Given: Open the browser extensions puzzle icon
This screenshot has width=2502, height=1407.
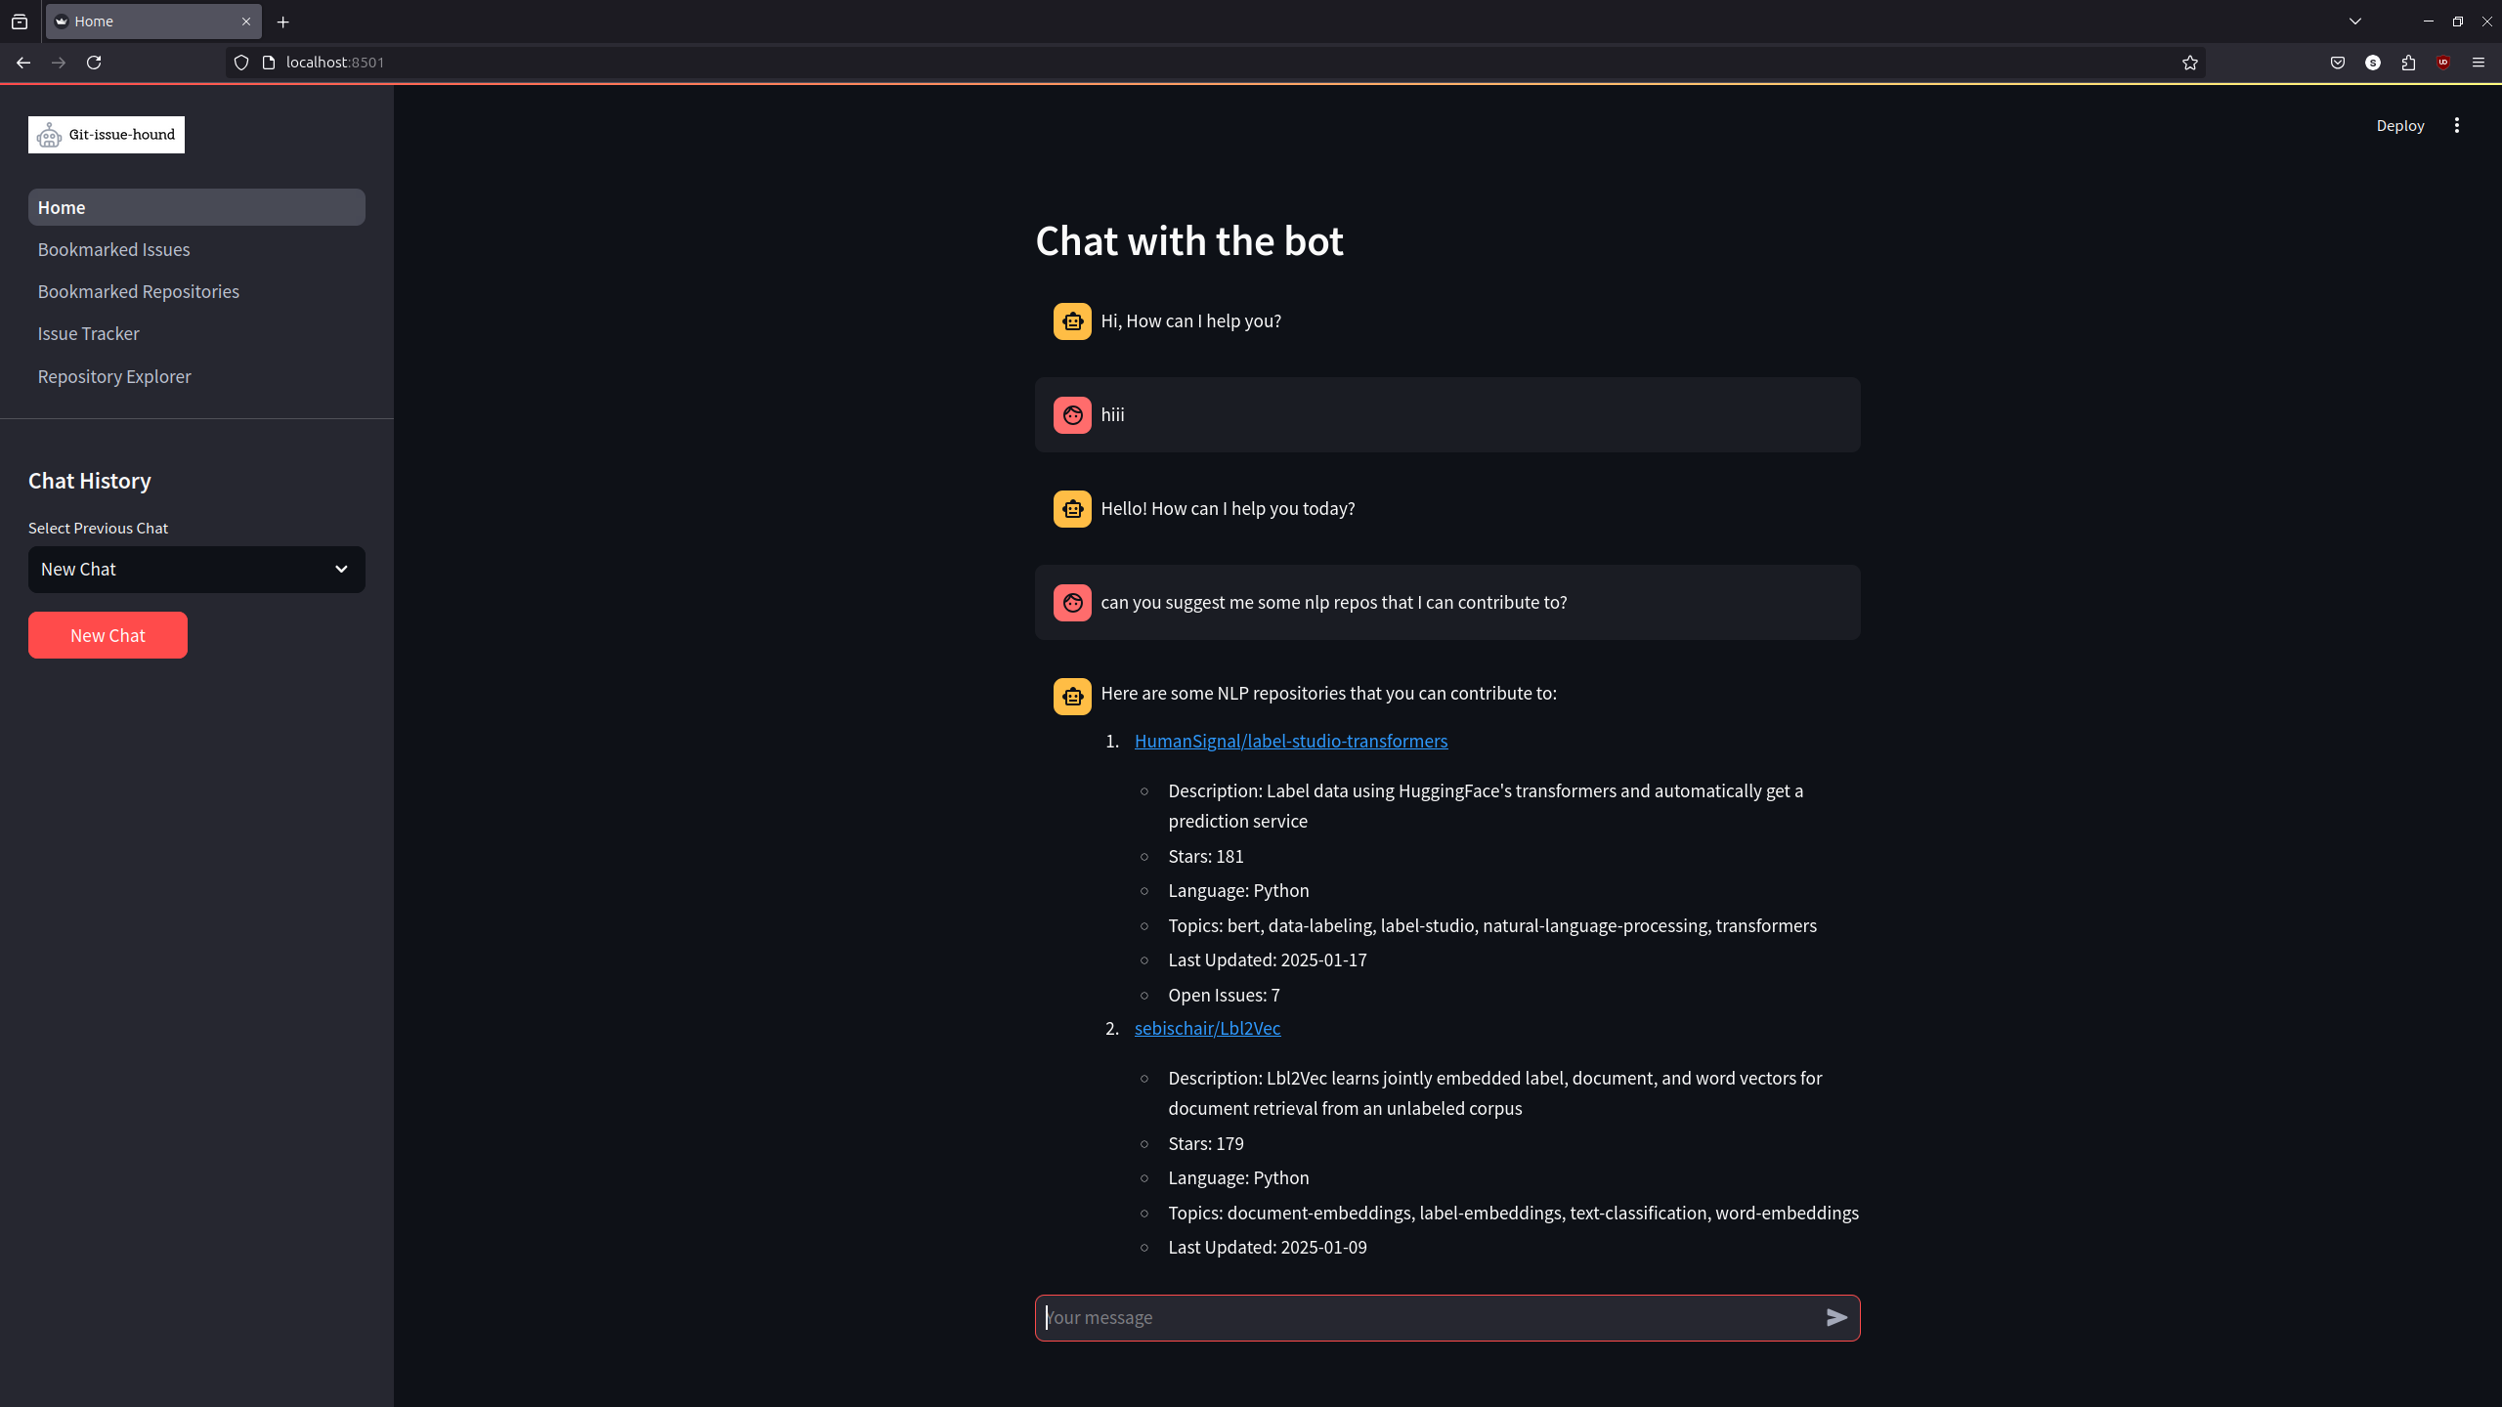Looking at the screenshot, I should [x=2408, y=63].
